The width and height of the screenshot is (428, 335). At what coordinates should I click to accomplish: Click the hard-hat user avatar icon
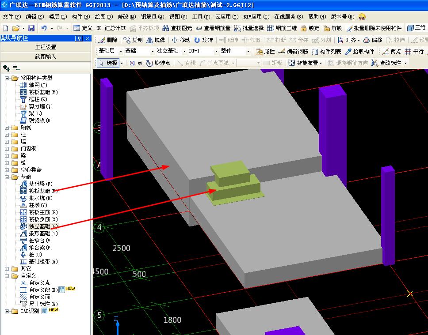point(362,17)
